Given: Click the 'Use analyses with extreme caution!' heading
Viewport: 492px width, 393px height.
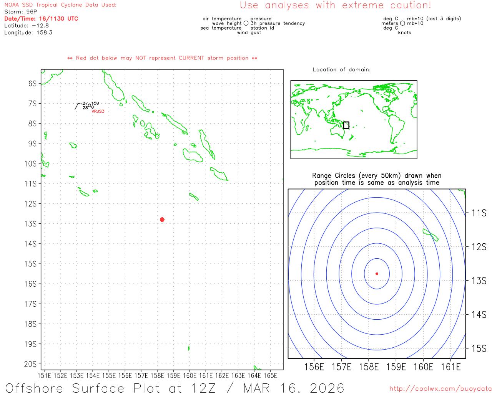Looking at the screenshot, I should click(335, 5).
